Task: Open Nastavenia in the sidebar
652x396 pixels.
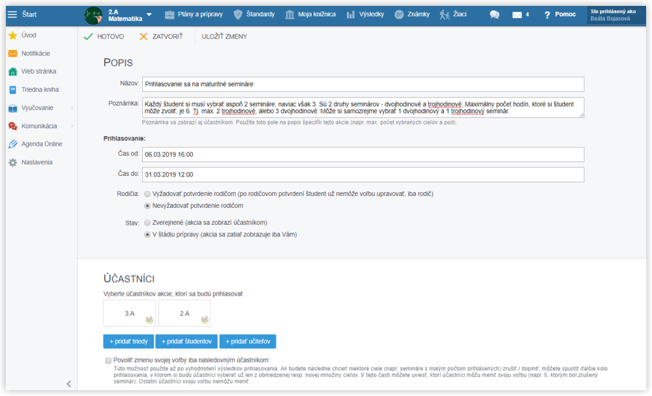Action: [37, 162]
